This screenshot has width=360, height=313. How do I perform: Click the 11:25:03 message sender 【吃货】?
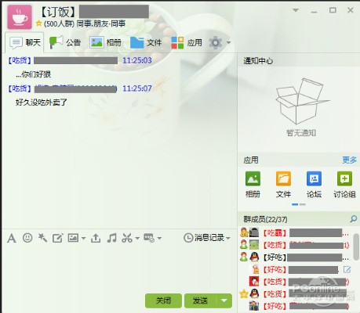20,60
